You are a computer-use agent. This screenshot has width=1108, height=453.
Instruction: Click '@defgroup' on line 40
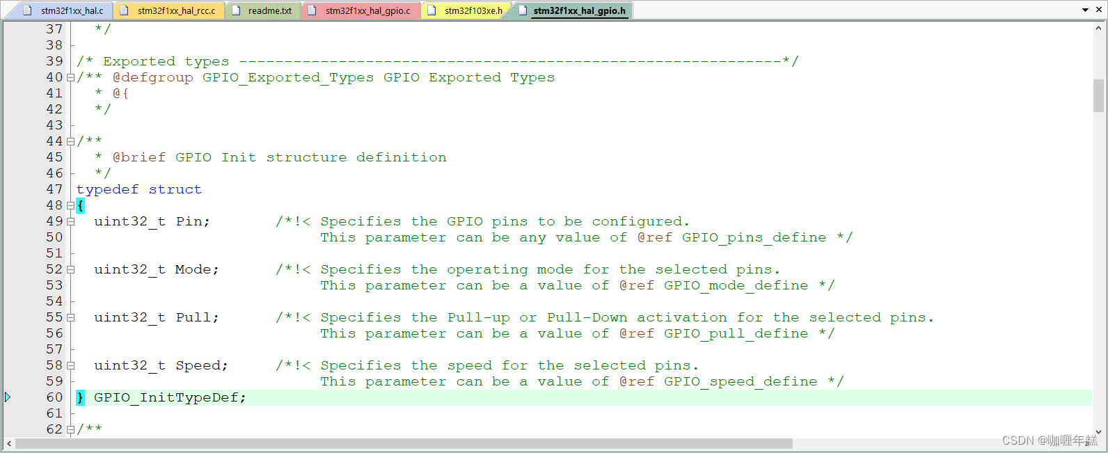[153, 77]
